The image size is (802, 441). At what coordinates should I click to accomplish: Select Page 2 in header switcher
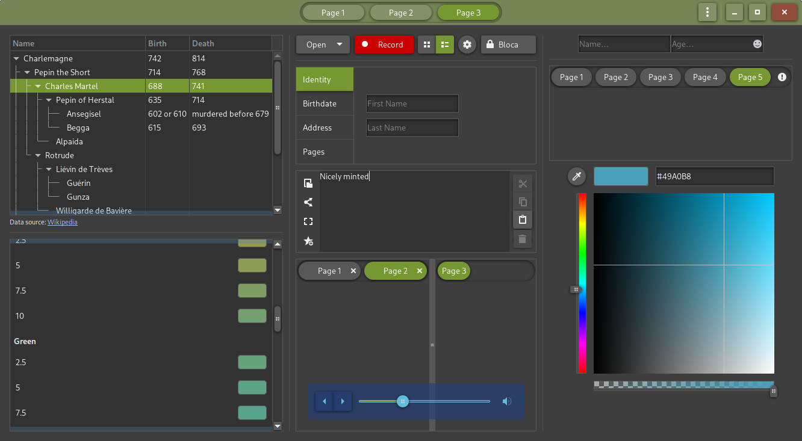coord(400,12)
